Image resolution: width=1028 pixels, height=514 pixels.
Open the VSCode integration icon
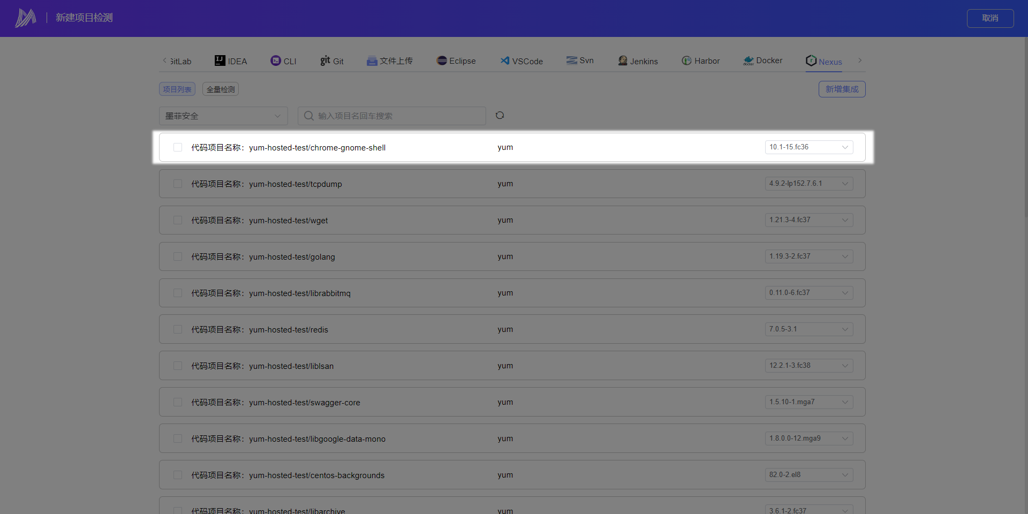(505, 61)
